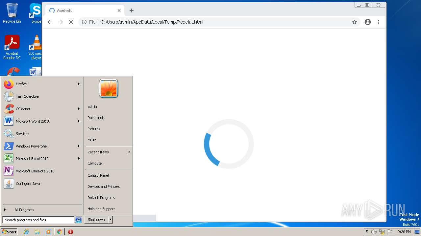
Task: Open Skype desktop shortcut
Action: (x=36, y=13)
